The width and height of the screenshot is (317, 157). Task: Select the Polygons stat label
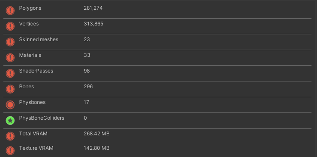30,8
